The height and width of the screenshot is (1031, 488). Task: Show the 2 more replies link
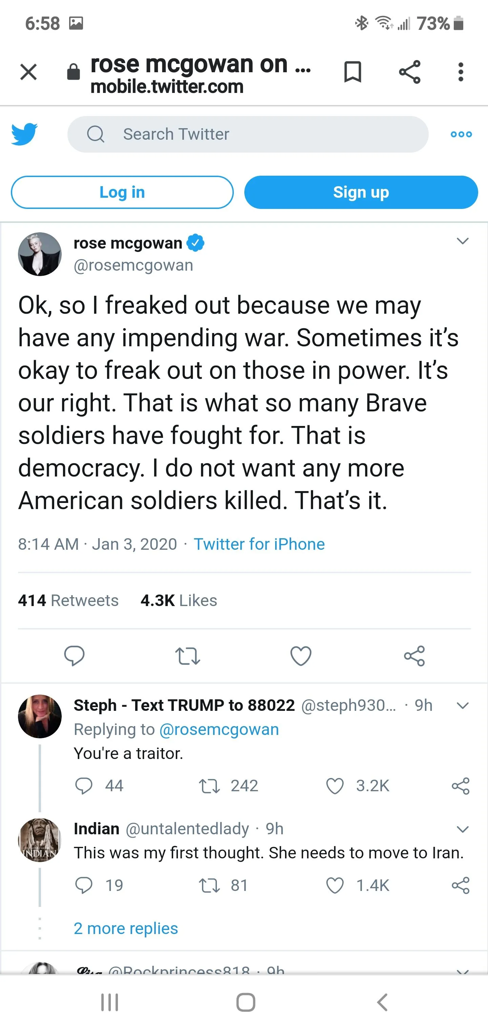click(x=126, y=929)
